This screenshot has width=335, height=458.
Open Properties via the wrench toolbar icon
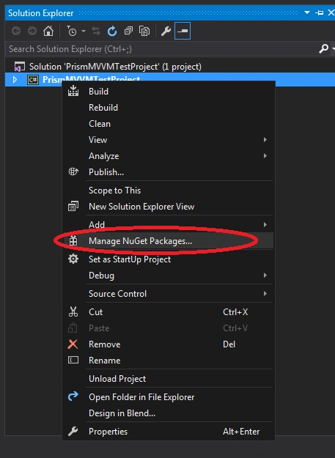pos(166,31)
